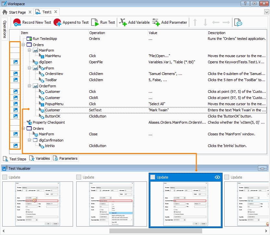Click the dlgOpen object icon

click(35, 62)
